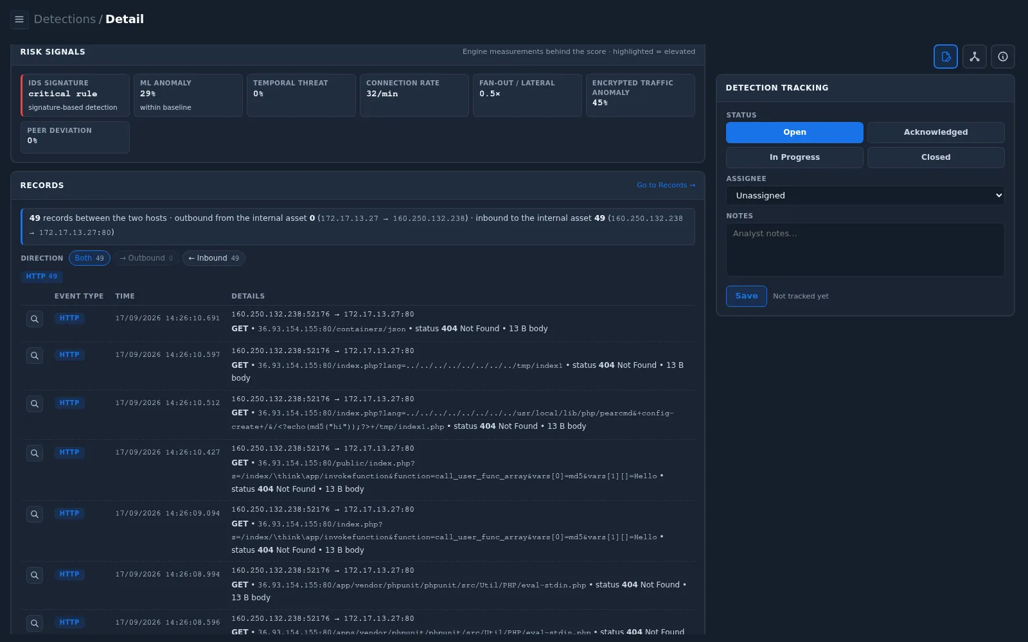
Task: Toggle the HTTP 49 protocol filter chip
Action: pyautogui.click(x=42, y=277)
